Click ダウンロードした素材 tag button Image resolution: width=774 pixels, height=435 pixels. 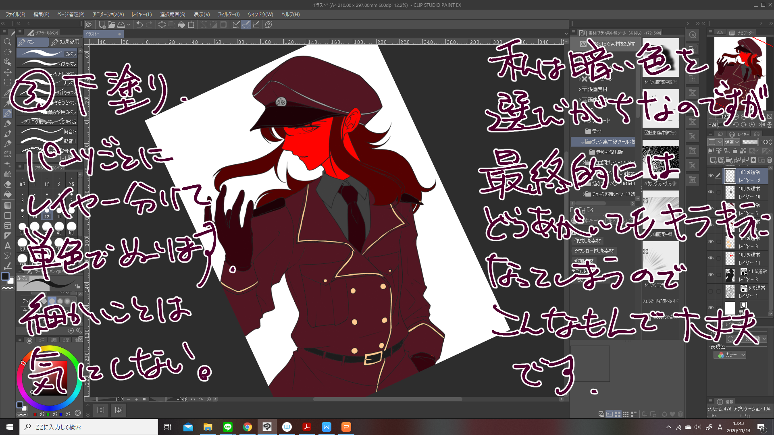(x=594, y=251)
